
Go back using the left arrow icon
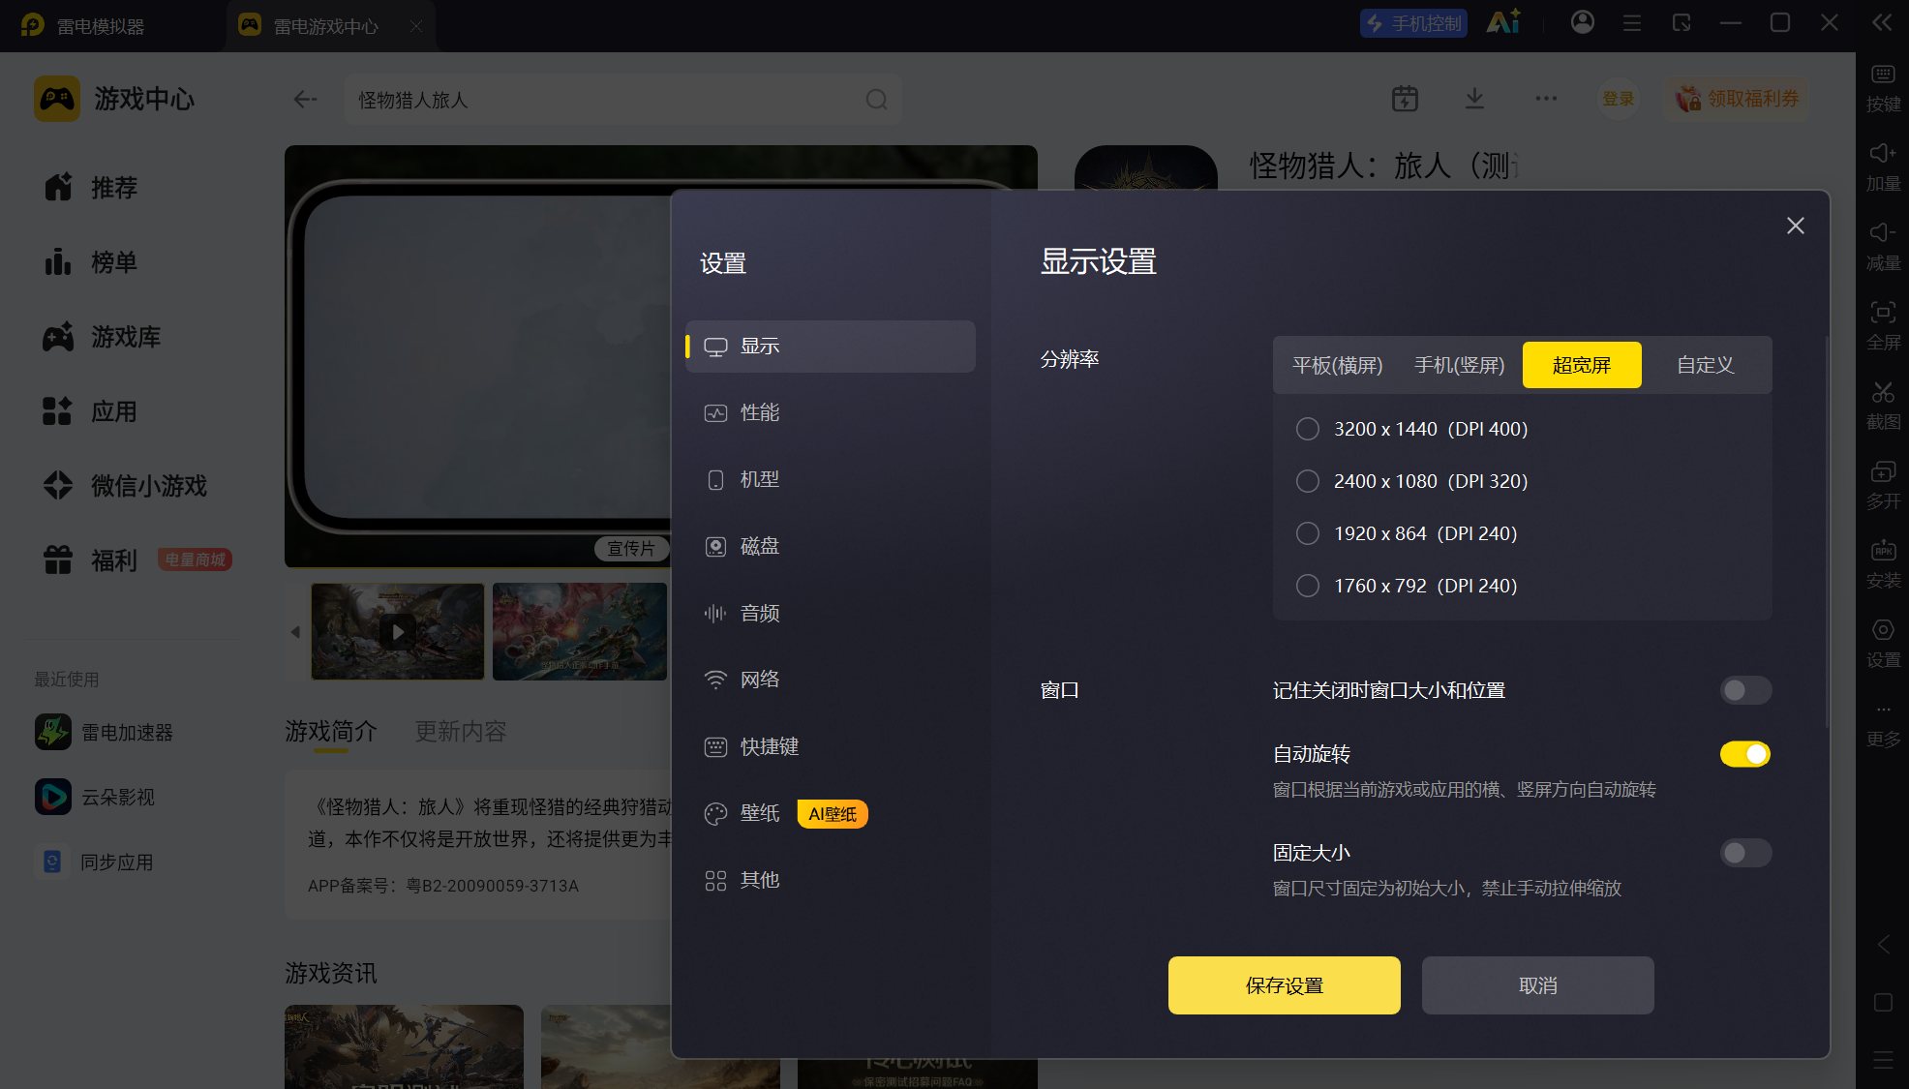coord(305,99)
